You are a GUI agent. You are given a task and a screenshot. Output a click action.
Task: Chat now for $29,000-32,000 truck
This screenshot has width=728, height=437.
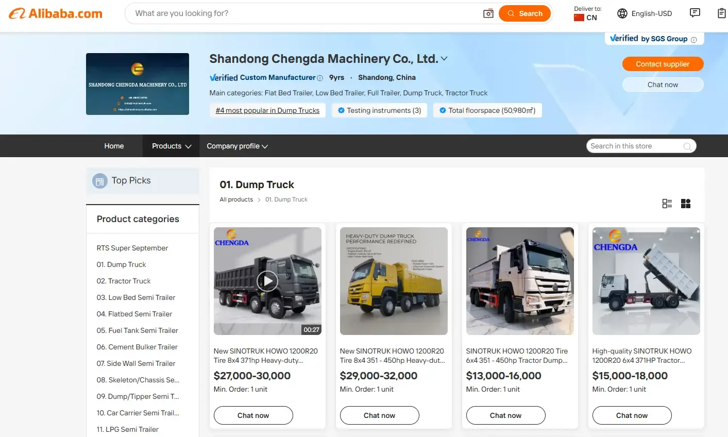(380, 415)
